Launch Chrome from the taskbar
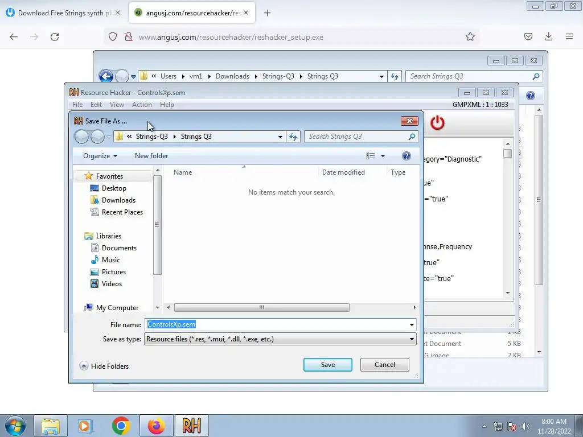This screenshot has width=583, height=437. click(121, 426)
